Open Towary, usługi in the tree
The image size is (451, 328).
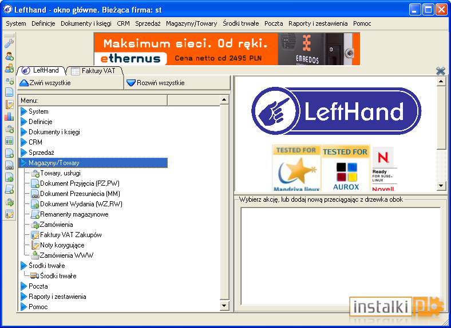click(x=61, y=173)
